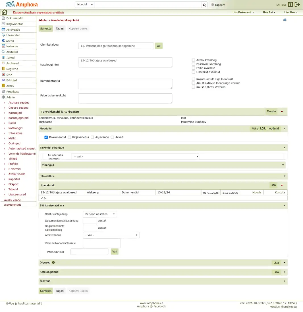Log out using the exit icon

[x=297, y=5]
